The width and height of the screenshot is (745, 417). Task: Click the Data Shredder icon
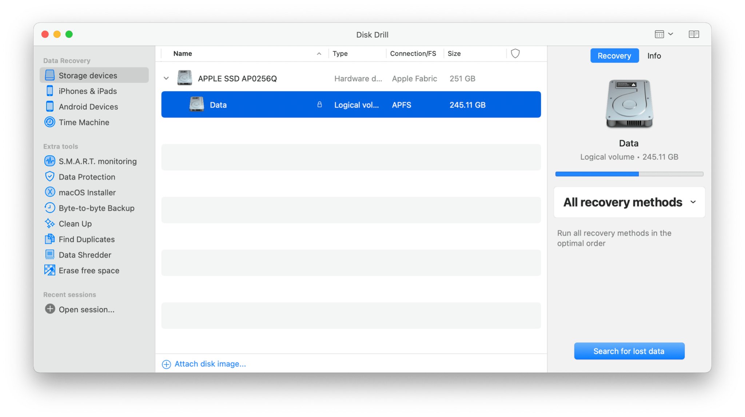pyautogui.click(x=49, y=254)
